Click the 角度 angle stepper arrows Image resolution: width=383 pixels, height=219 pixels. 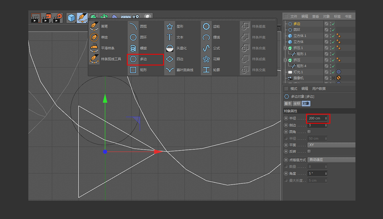pos(326,174)
